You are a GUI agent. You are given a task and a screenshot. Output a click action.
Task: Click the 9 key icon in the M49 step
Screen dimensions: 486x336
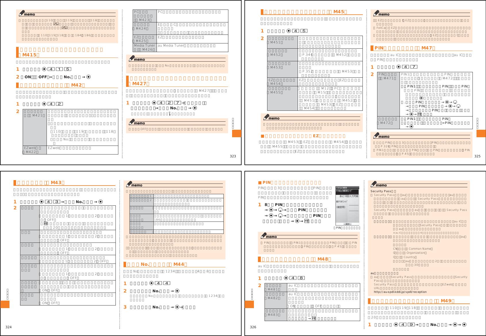(x=411, y=324)
